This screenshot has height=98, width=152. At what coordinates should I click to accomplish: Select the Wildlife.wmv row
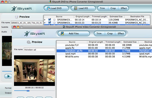point(104,57)
